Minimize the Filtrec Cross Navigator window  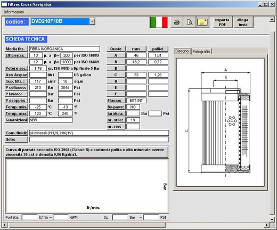[260, 4]
